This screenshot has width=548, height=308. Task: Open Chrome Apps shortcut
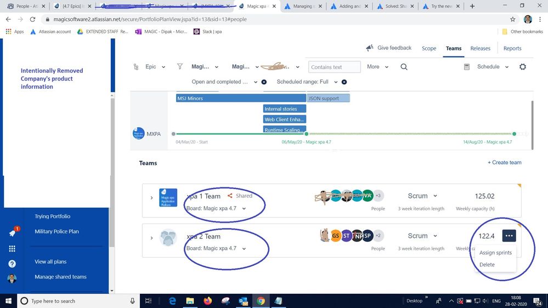tap(15, 31)
